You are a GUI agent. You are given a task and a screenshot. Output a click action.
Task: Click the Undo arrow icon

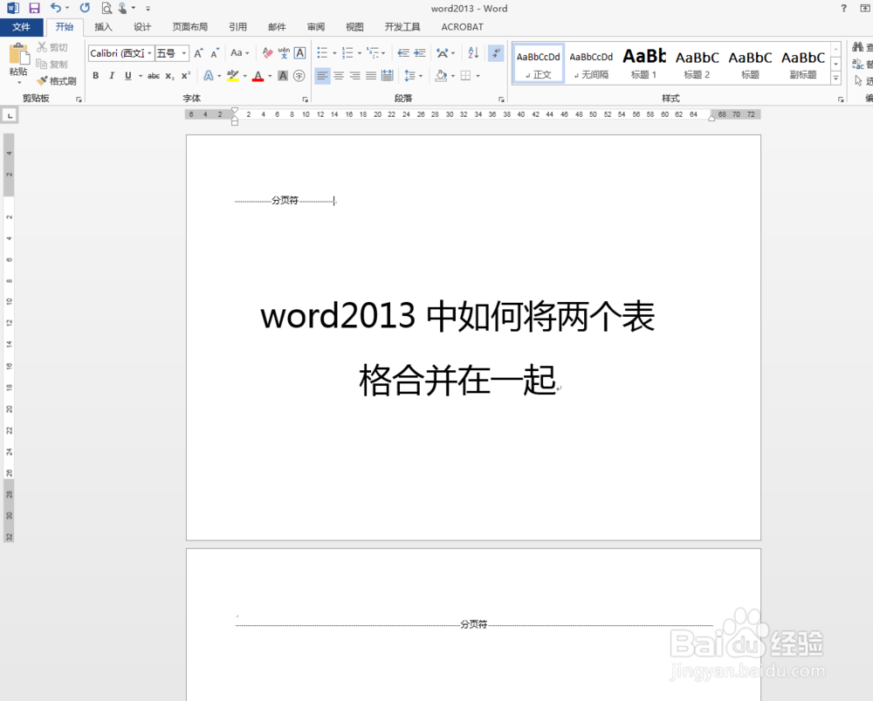(56, 8)
